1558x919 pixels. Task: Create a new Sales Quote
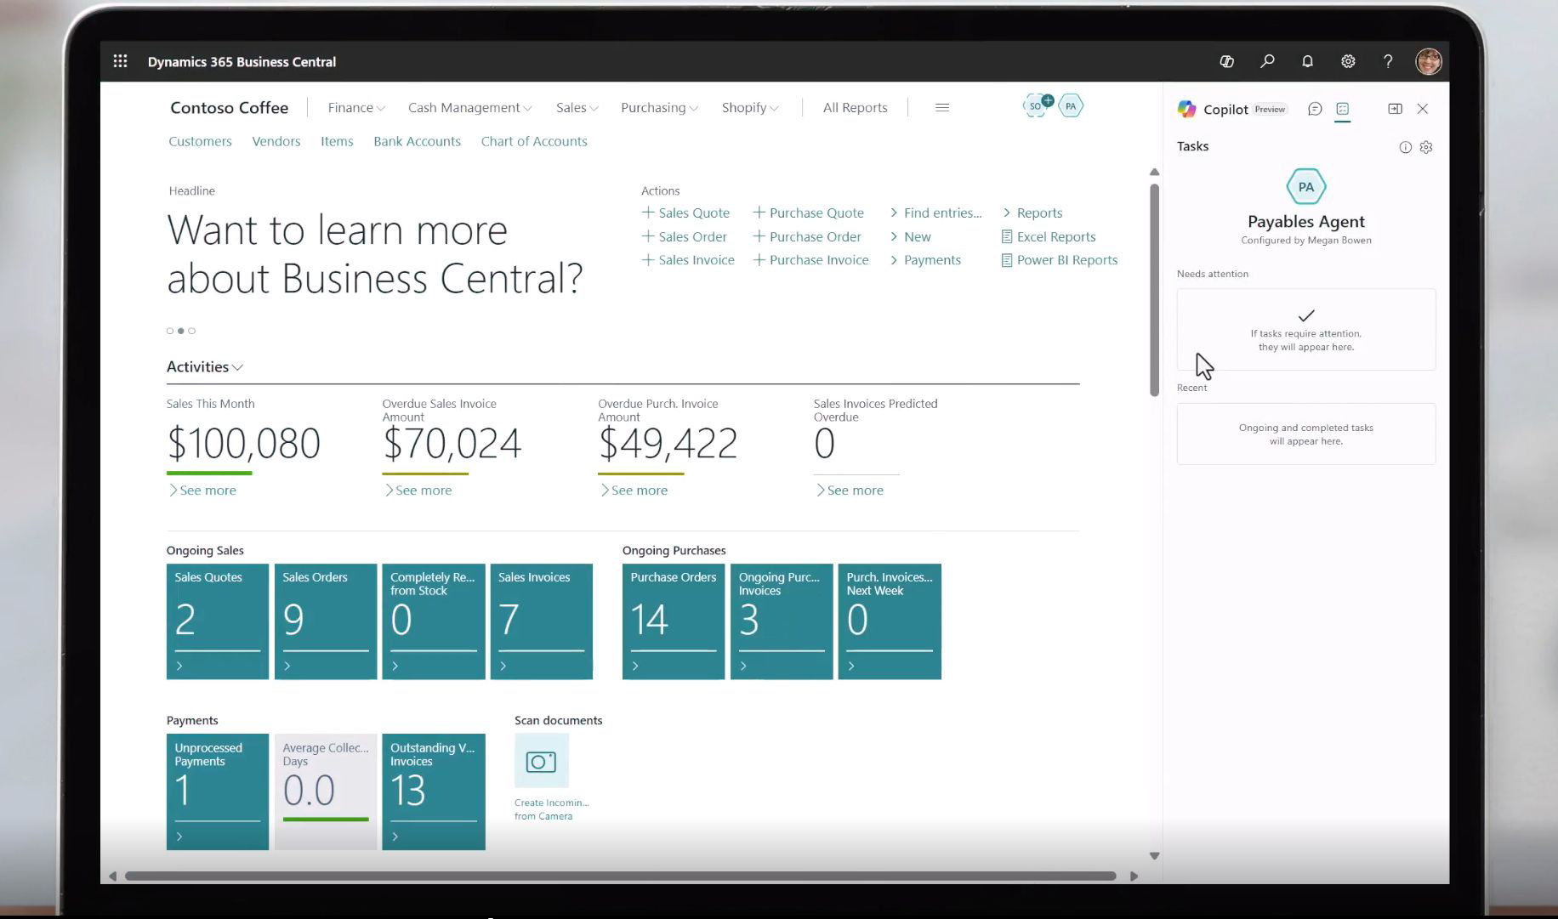coord(685,213)
